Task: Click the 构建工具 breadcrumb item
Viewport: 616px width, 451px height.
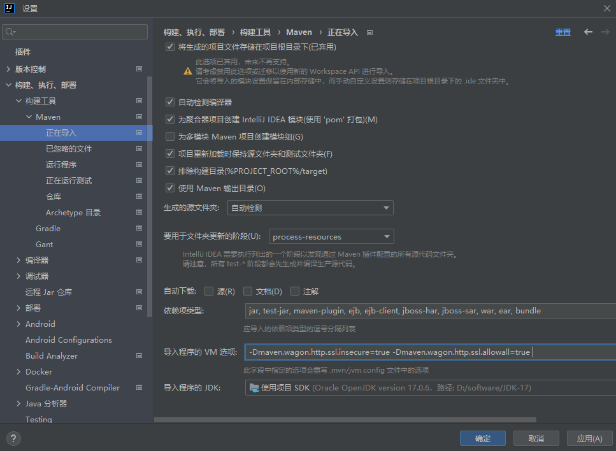Action: (x=255, y=32)
